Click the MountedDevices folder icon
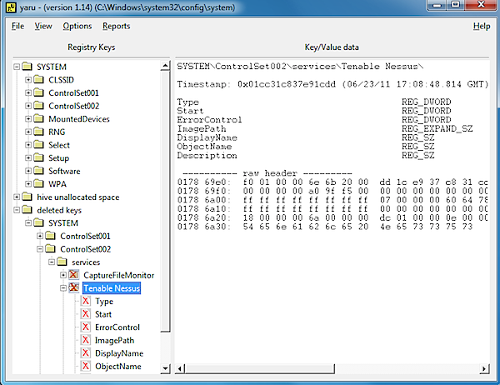Viewport: 500px width, 385px height. 39,119
